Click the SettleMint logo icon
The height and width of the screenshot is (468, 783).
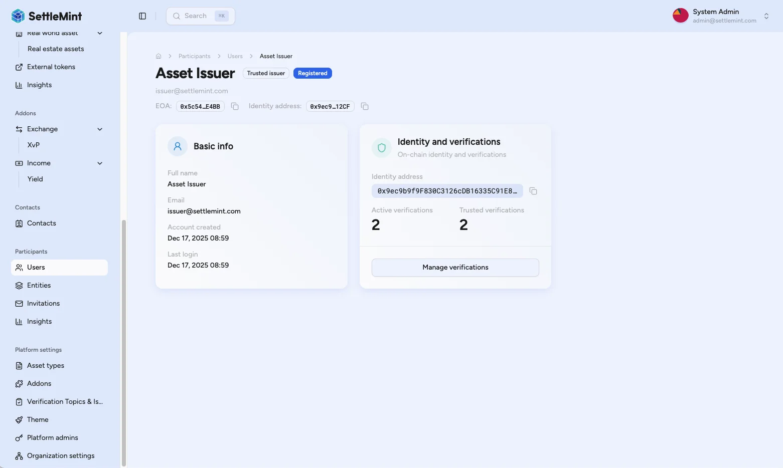click(x=18, y=16)
